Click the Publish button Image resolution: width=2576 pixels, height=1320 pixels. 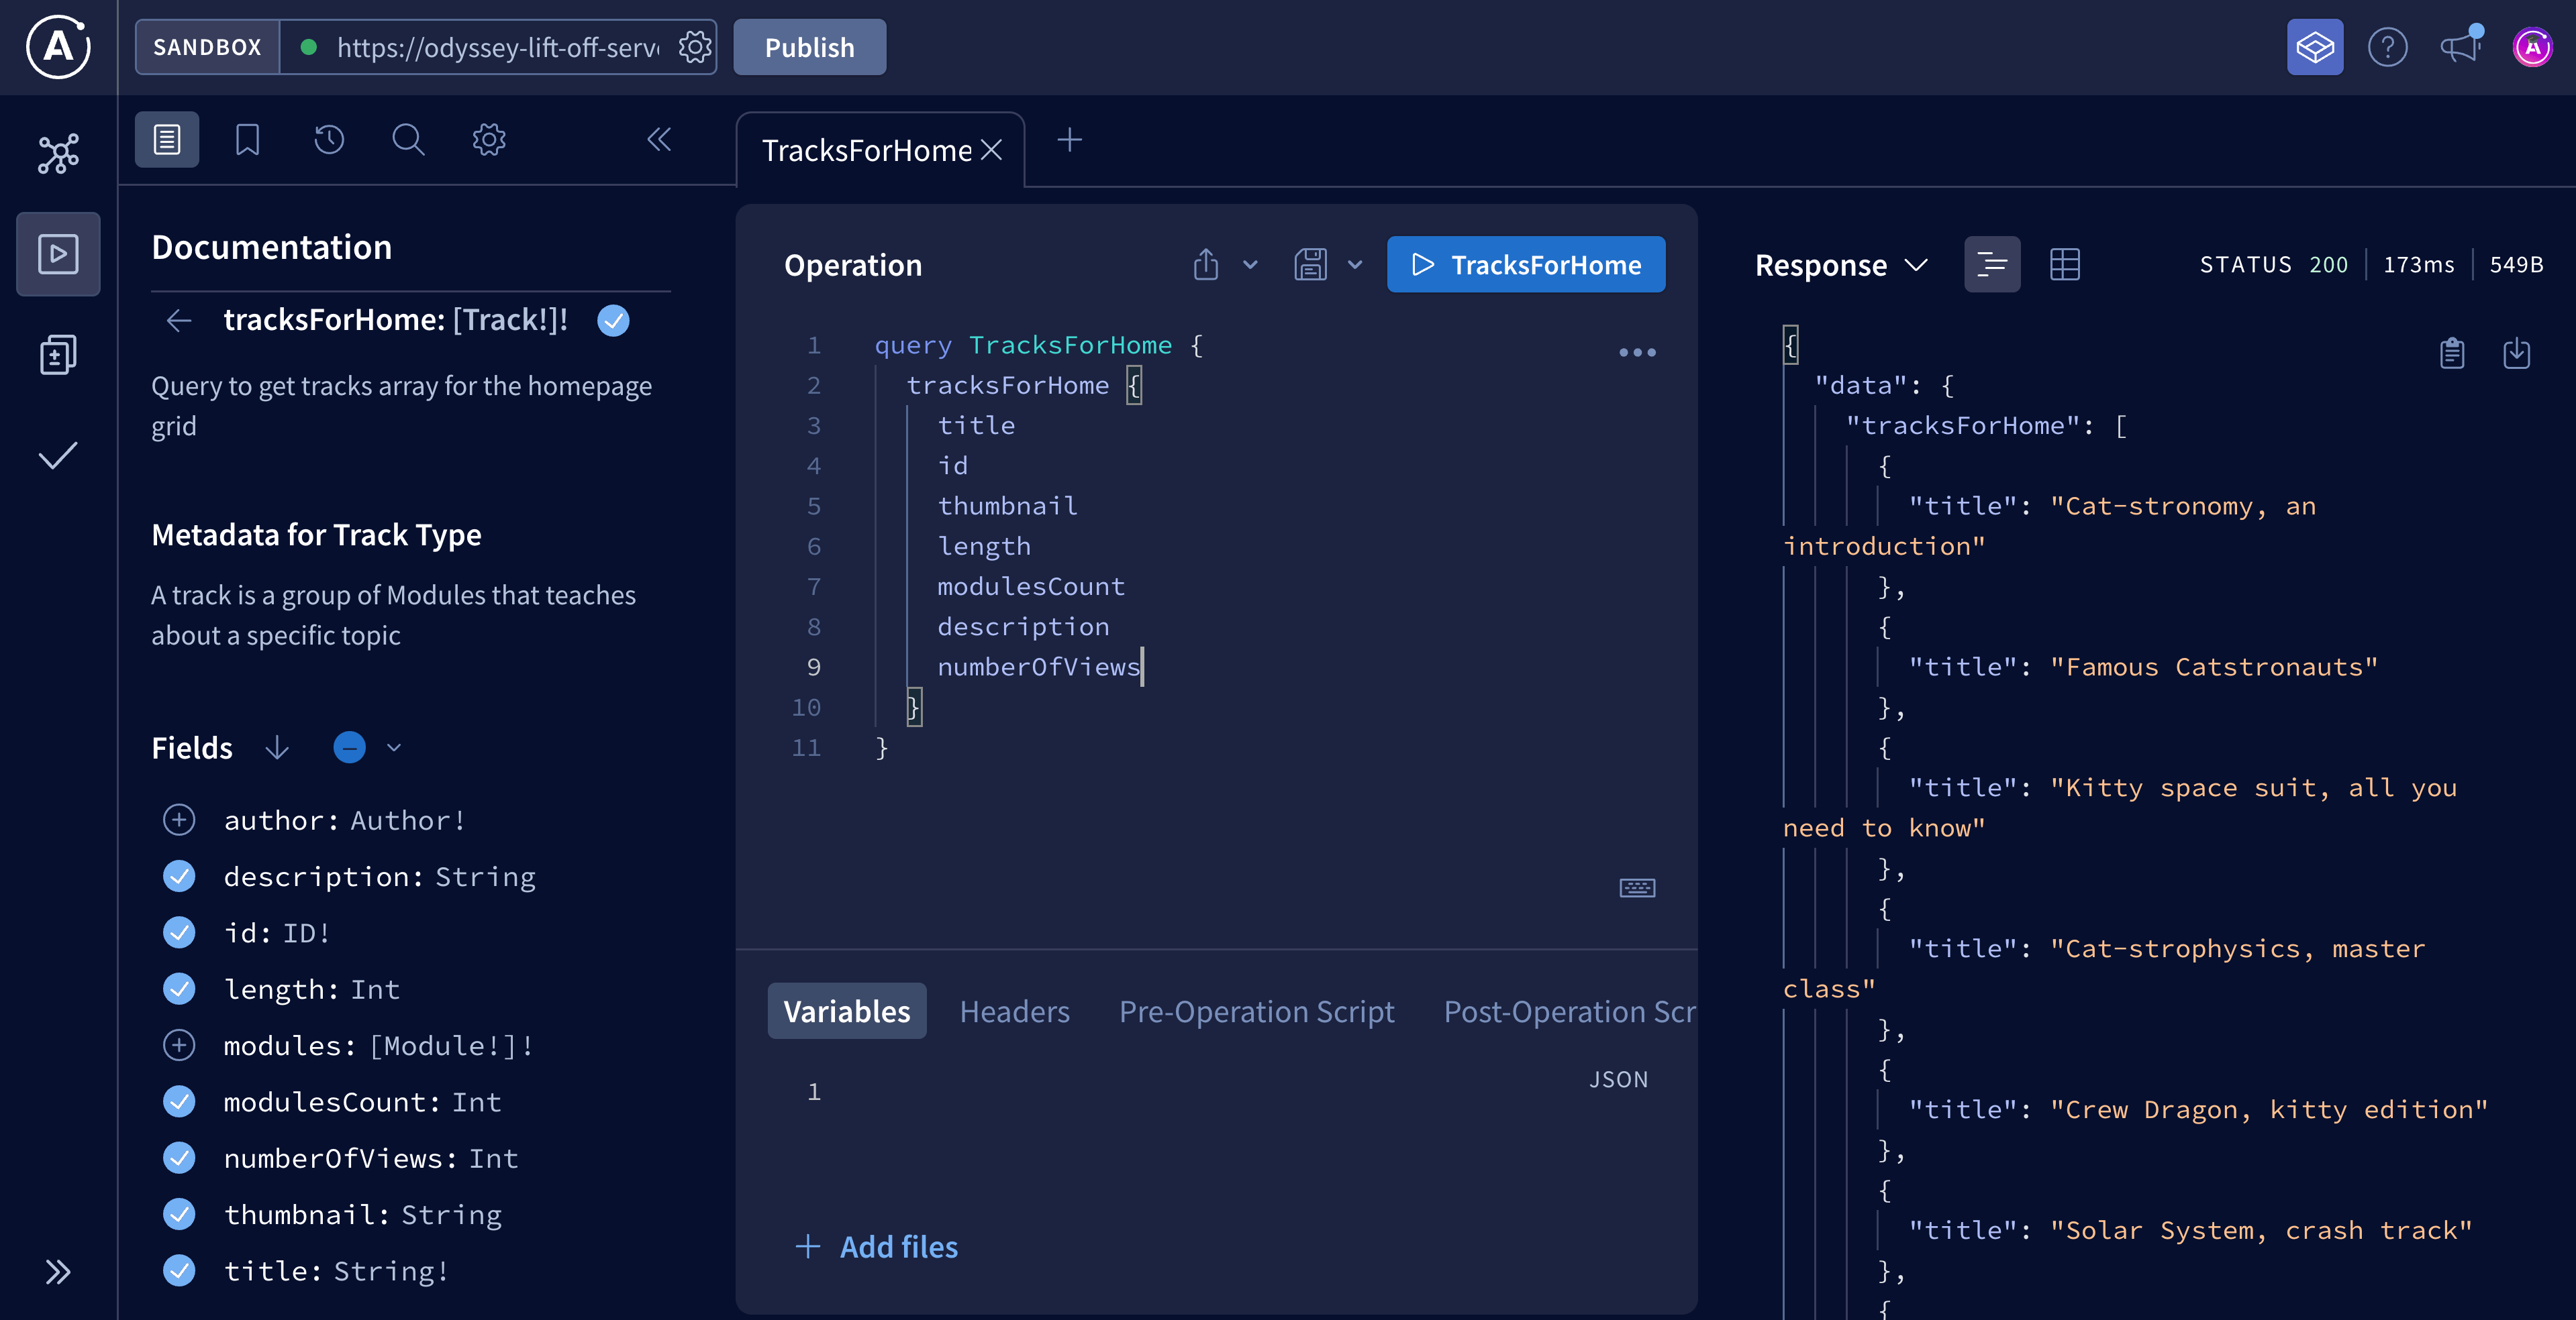[x=808, y=46]
